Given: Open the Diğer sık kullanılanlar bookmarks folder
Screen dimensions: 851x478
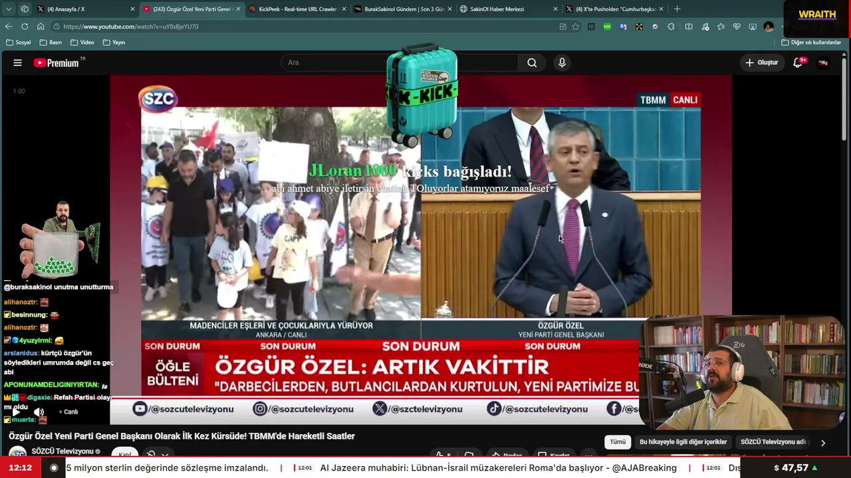Looking at the screenshot, I should pyautogui.click(x=811, y=42).
